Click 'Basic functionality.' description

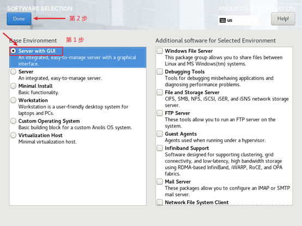pyautogui.click(x=39, y=93)
